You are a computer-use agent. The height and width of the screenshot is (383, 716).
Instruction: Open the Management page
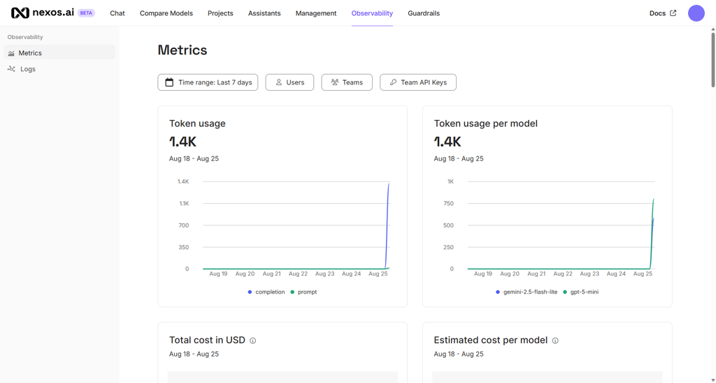(x=316, y=13)
